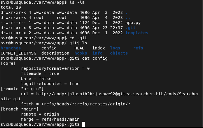The width and height of the screenshot is (203, 128).
Task: Click the cursor block at the last prompt
Action: pos(83,124)
